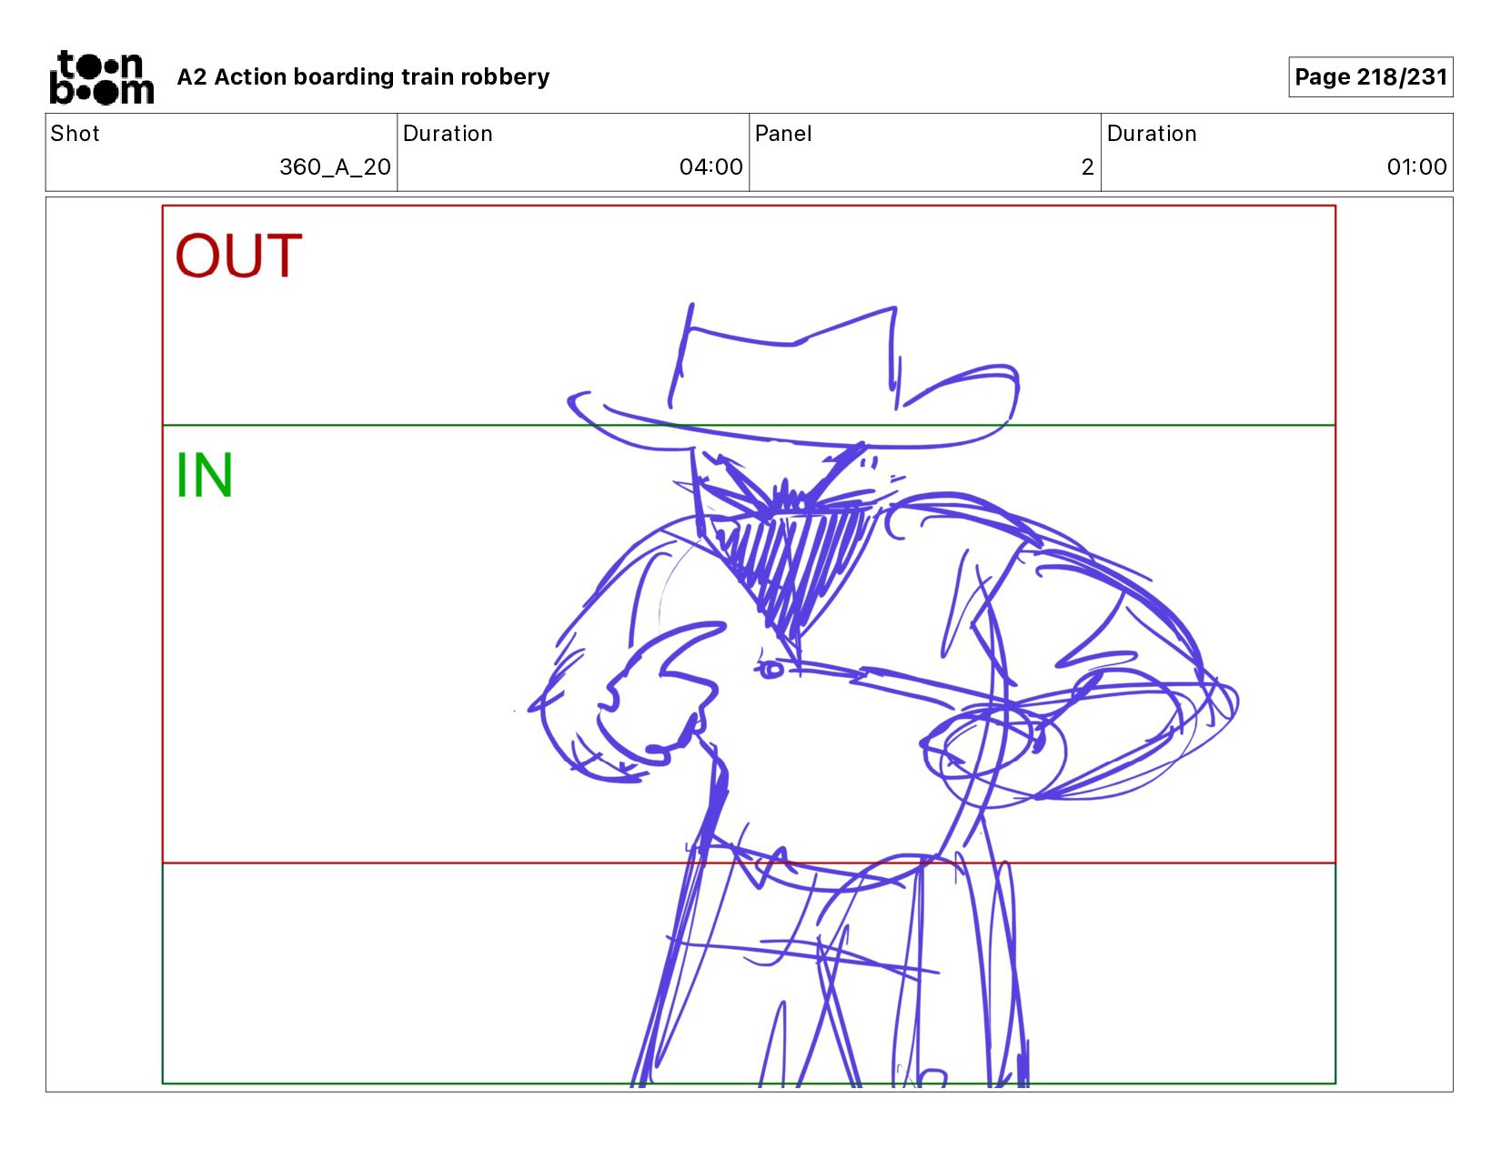Click the Toon Boom logo

click(101, 77)
